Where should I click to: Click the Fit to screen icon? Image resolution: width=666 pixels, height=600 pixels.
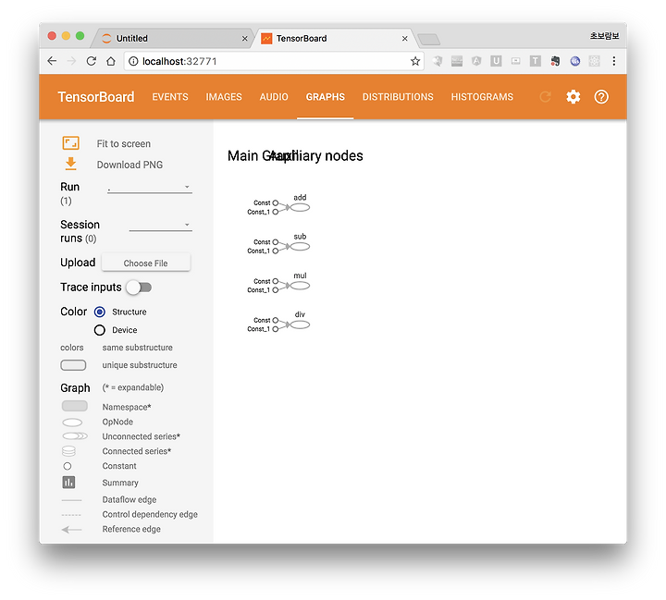pyautogui.click(x=71, y=143)
